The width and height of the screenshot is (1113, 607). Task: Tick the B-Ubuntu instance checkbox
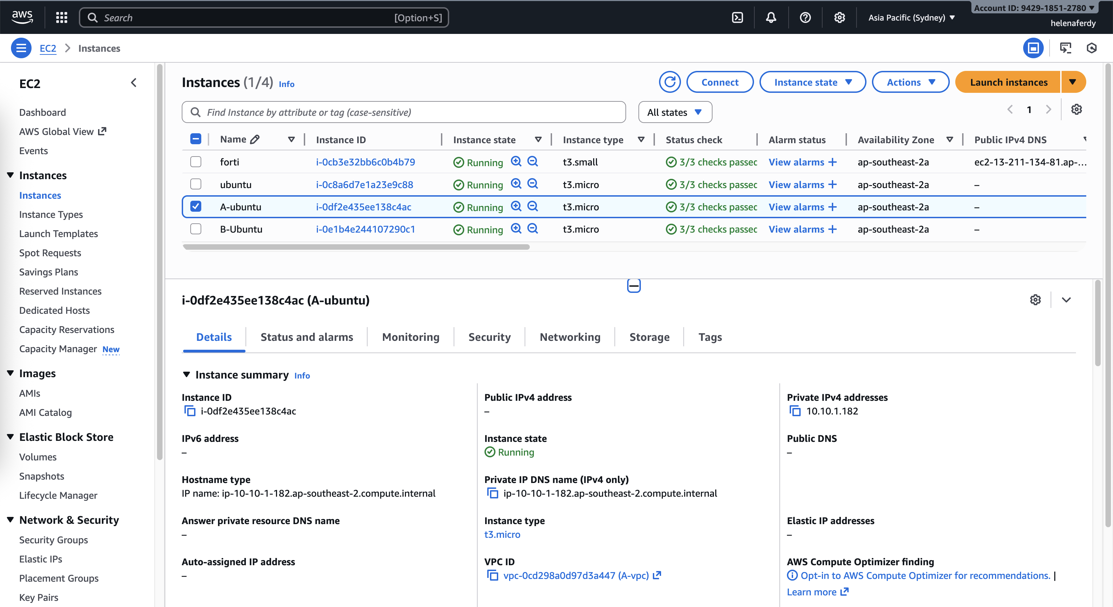[x=196, y=229]
